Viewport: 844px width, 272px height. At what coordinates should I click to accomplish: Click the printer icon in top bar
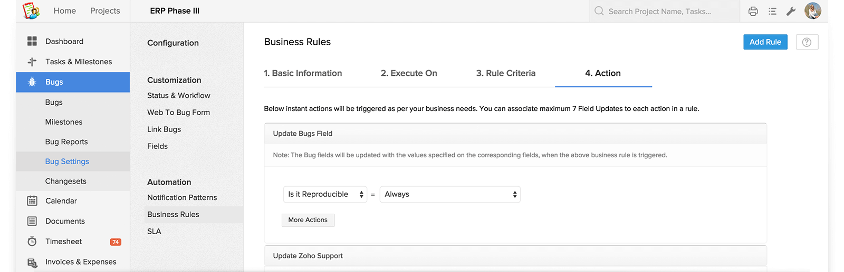click(753, 11)
